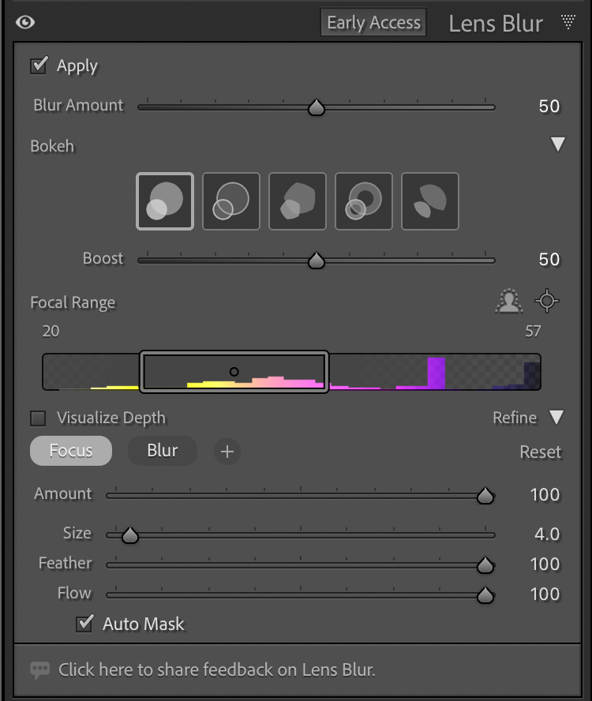This screenshot has width=592, height=701.
Task: Collapse the Lens Blur panel header triangle
Action: point(568,22)
